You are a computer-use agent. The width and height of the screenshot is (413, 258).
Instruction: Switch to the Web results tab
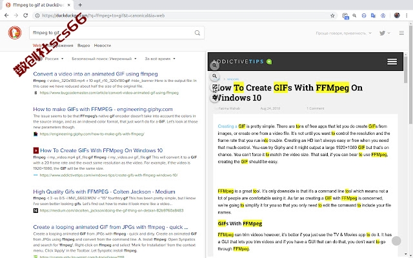(x=37, y=45)
